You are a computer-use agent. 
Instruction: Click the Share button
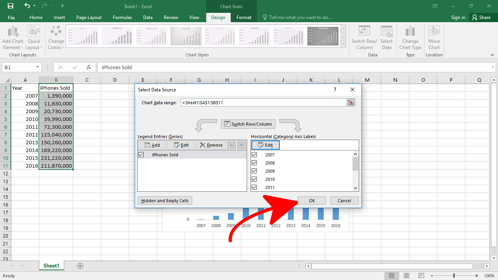(x=482, y=17)
